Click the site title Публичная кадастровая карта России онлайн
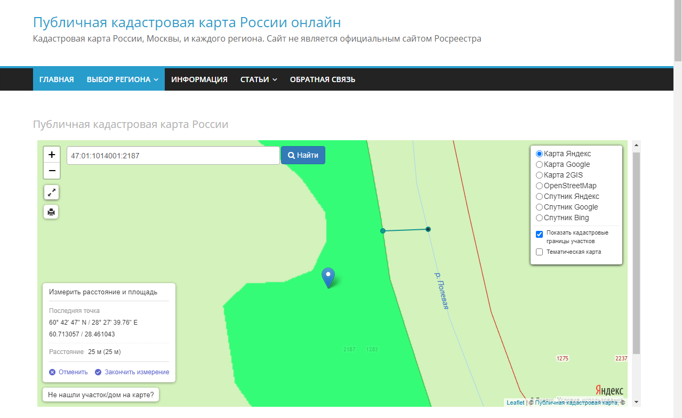 tap(187, 22)
